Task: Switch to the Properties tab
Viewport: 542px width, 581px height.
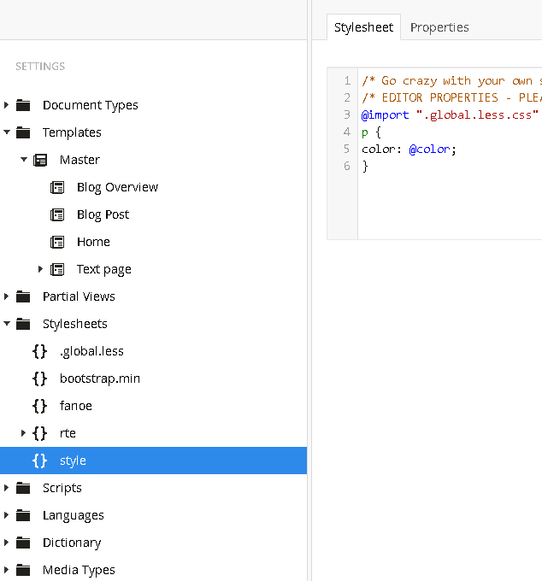Action: click(x=439, y=27)
